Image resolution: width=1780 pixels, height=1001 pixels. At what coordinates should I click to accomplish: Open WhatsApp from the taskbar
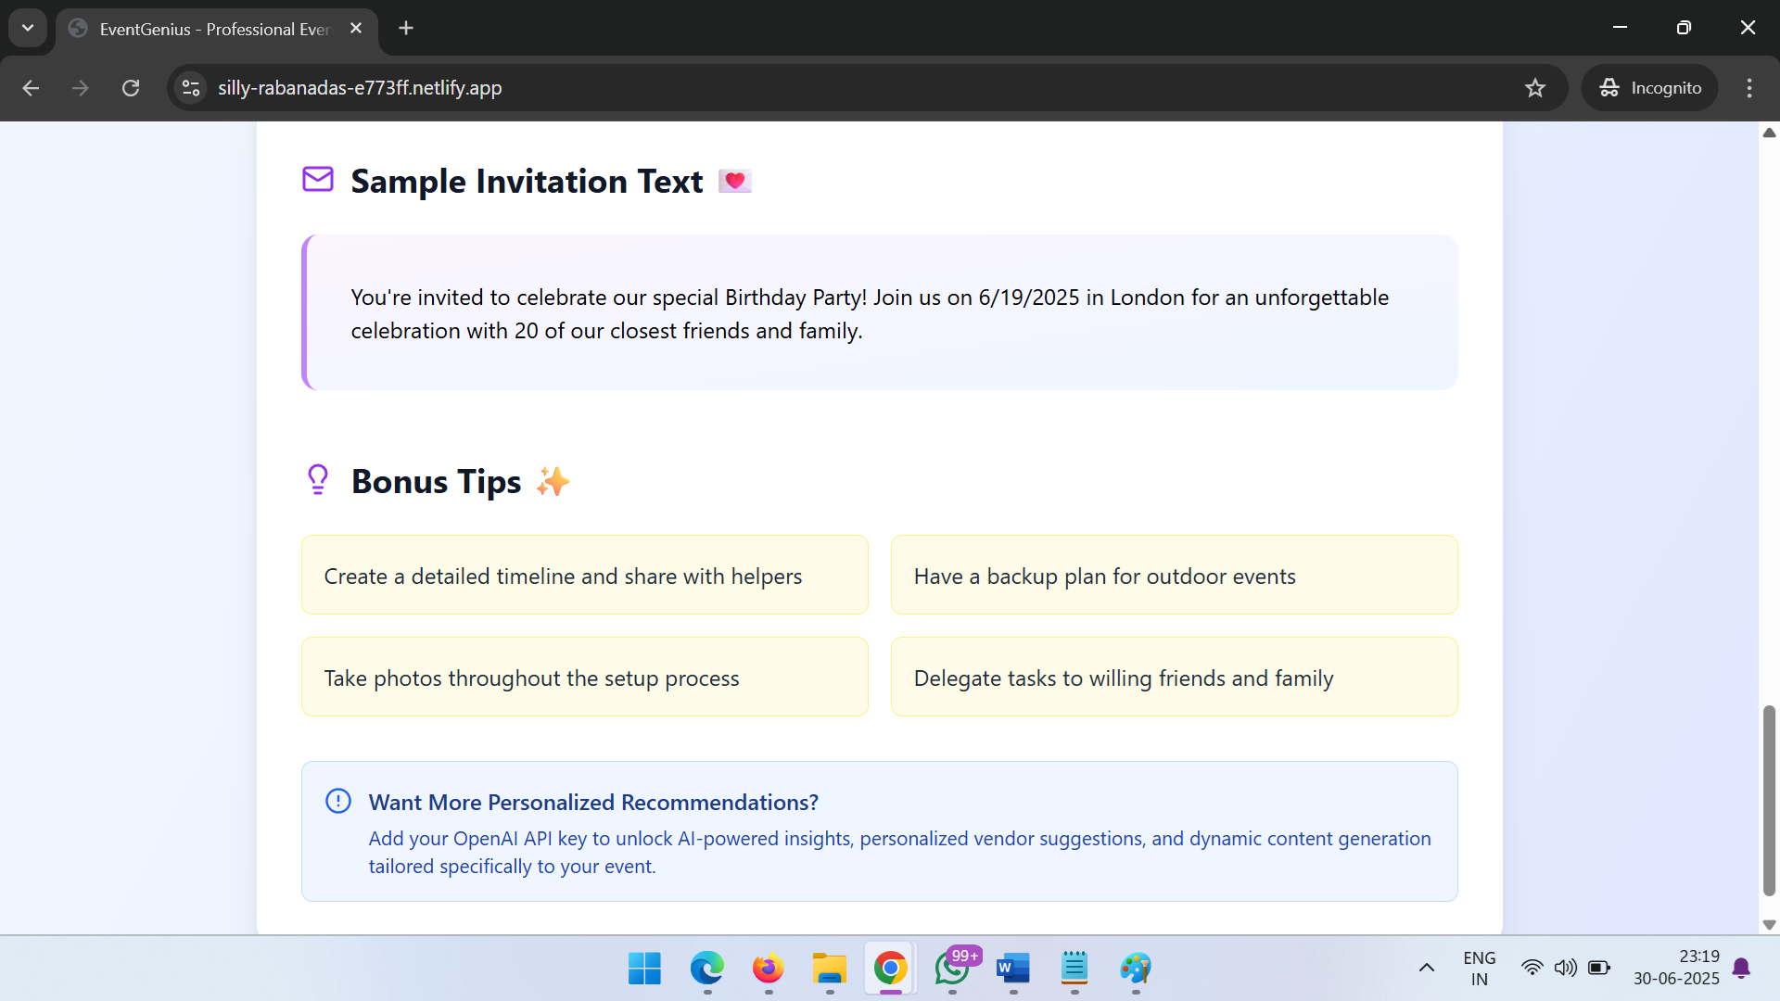(952, 969)
